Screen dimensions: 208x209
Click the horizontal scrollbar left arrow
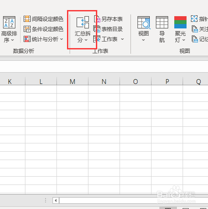56,201
